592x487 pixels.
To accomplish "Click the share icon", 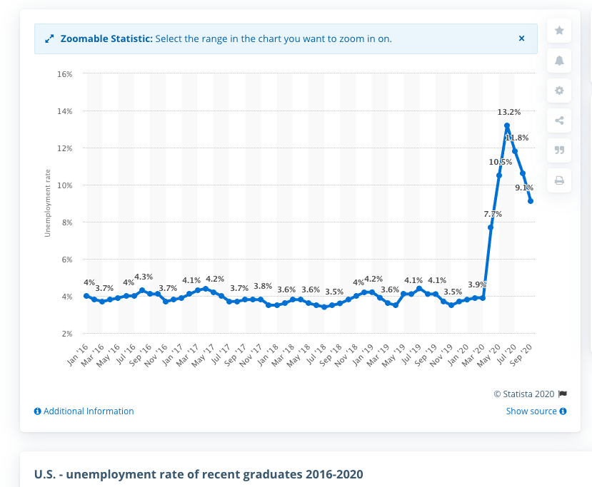I will coord(559,121).
